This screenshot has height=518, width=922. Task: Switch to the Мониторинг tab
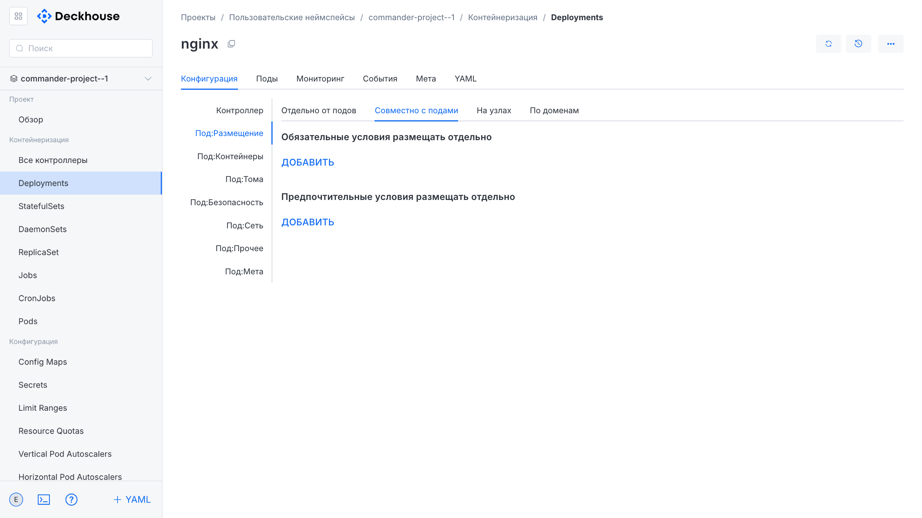tap(320, 78)
